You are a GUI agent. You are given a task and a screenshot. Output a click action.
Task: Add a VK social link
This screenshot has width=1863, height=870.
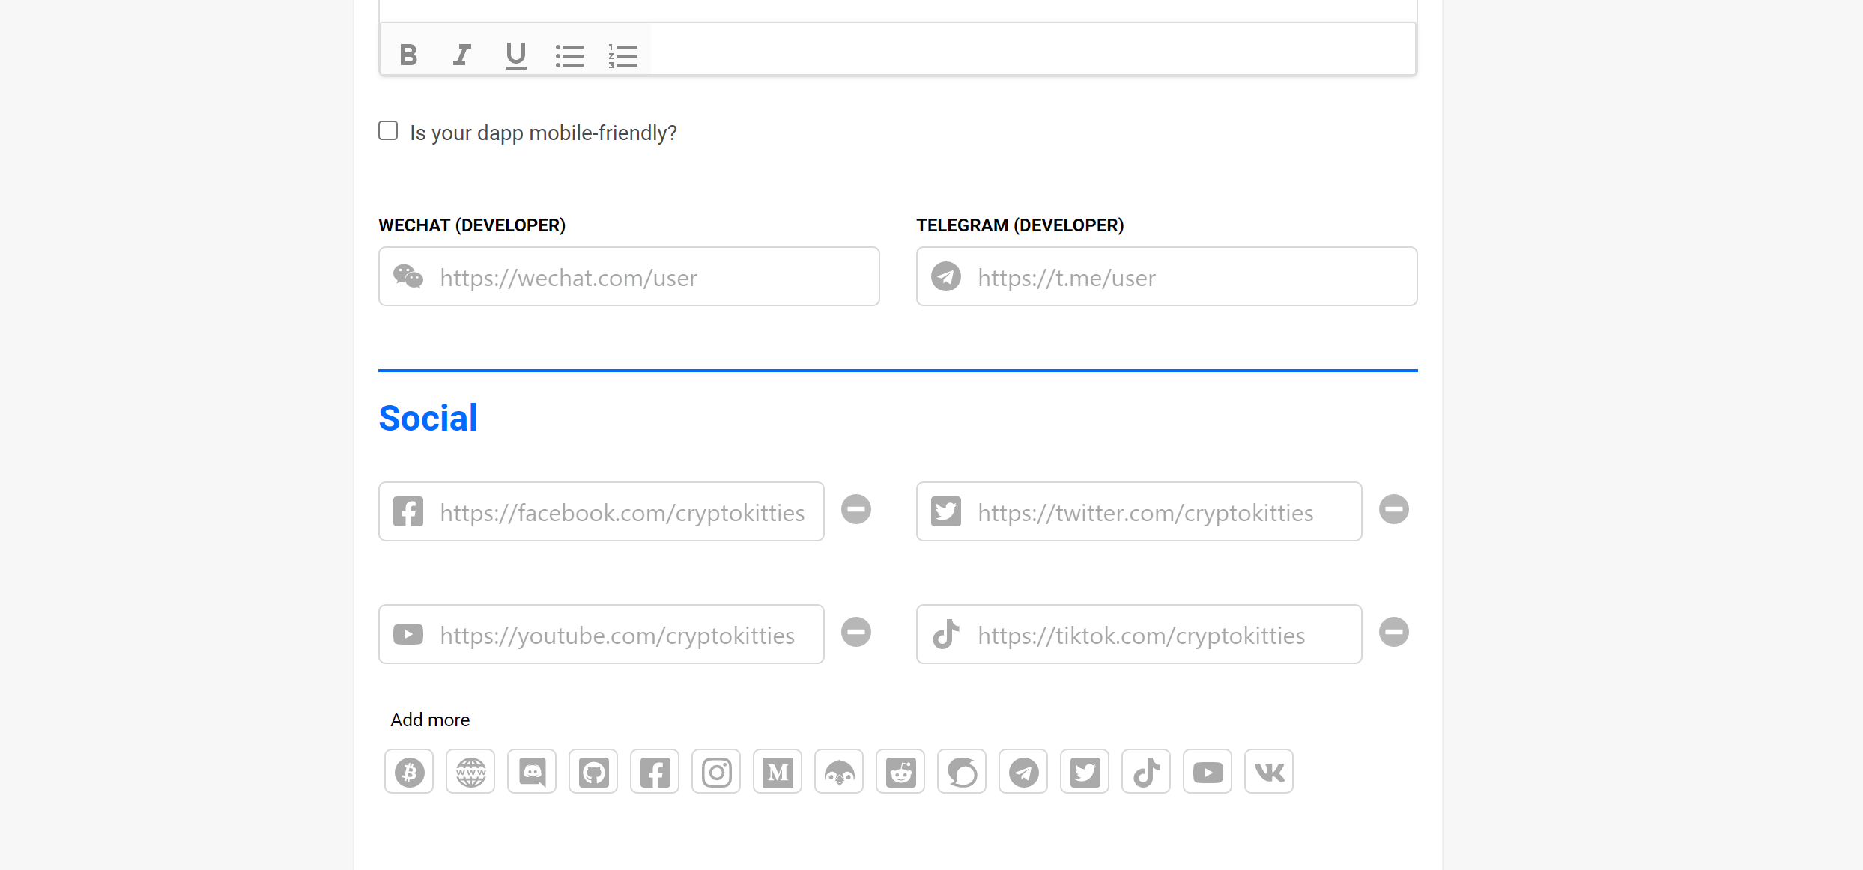pos(1269,772)
